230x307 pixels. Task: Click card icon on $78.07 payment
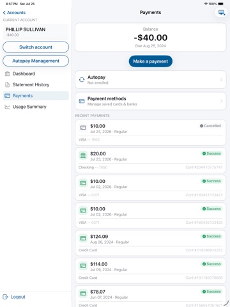tap(83, 294)
